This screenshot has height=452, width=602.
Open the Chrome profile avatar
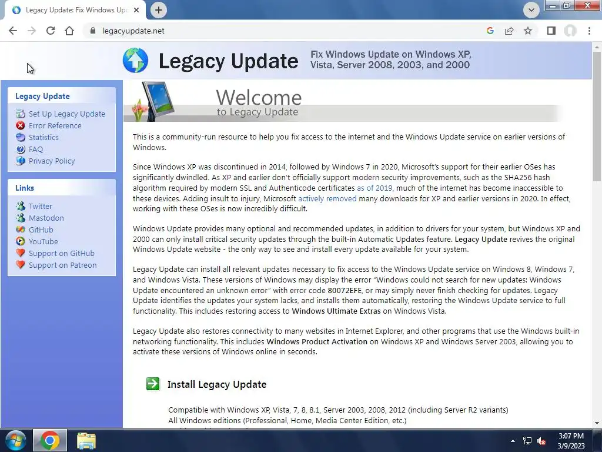point(570,31)
